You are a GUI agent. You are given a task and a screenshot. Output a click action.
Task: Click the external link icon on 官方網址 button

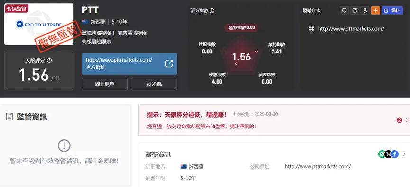169,64
